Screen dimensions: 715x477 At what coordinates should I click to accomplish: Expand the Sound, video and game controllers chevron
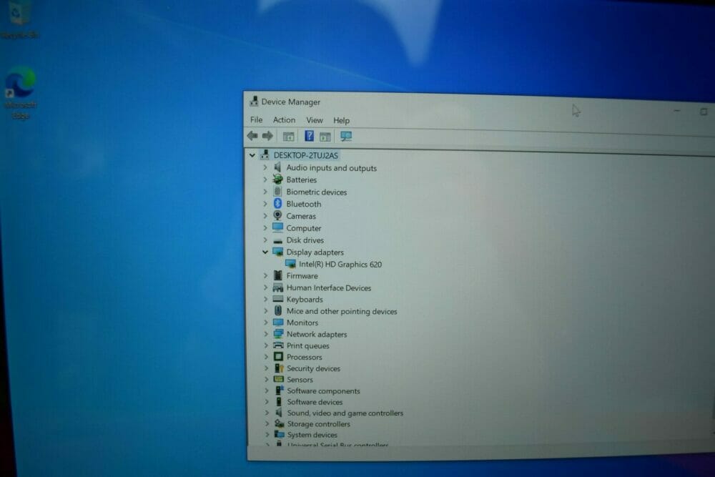267,413
